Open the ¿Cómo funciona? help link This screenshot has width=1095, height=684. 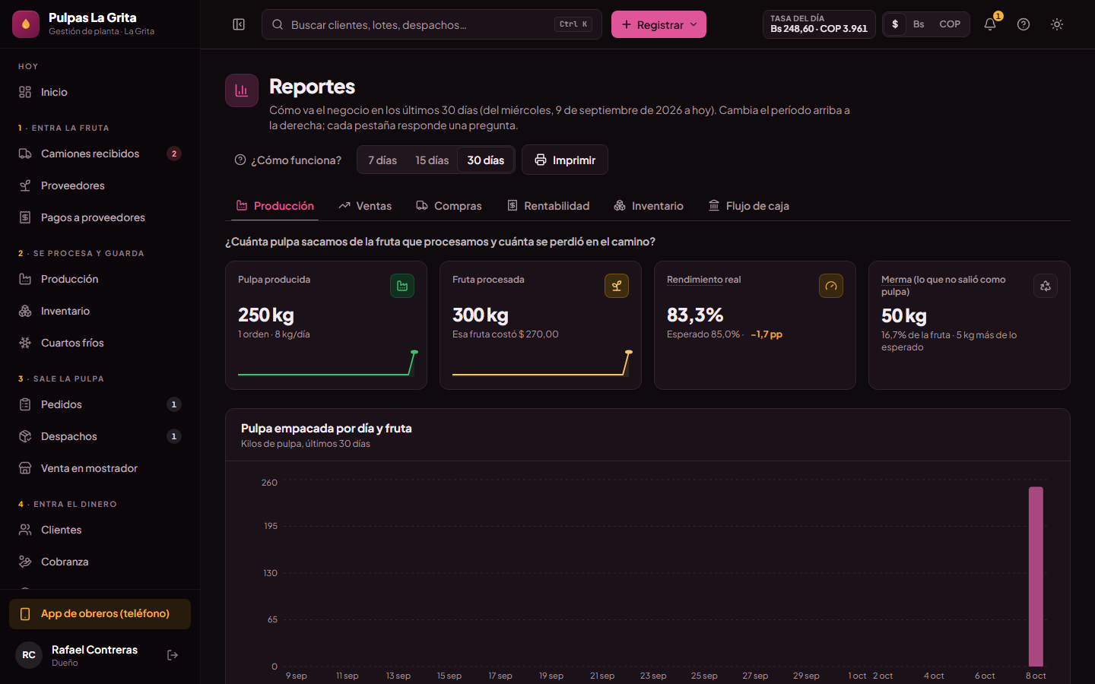(x=288, y=160)
